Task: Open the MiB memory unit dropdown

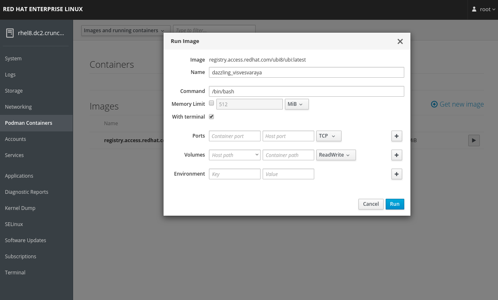Action: [296, 104]
